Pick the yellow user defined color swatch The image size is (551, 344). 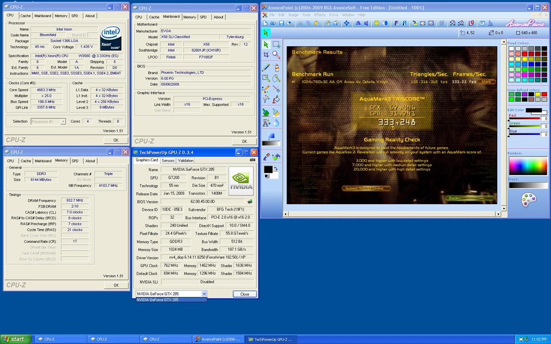(538, 94)
